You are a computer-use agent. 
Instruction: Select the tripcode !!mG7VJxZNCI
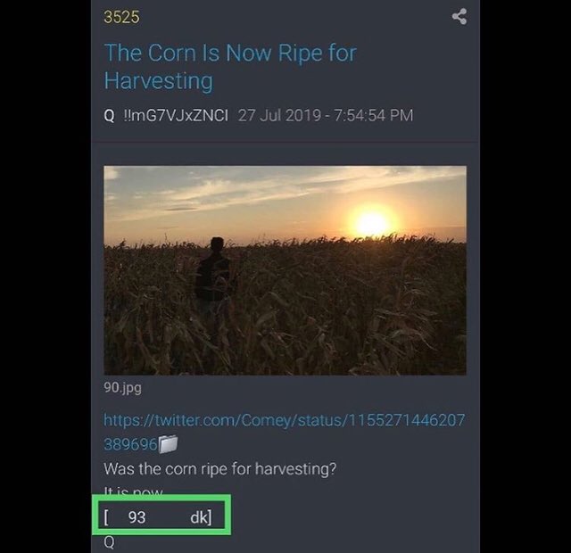175,115
